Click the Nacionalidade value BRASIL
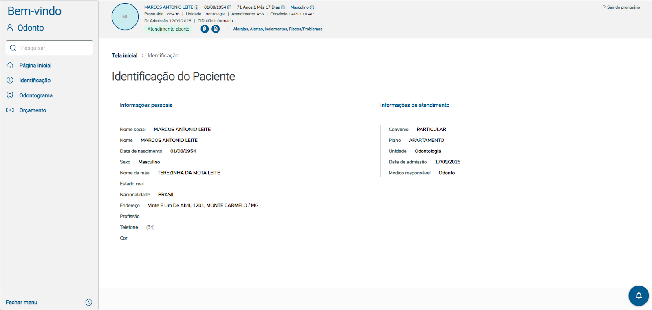 click(x=166, y=195)
